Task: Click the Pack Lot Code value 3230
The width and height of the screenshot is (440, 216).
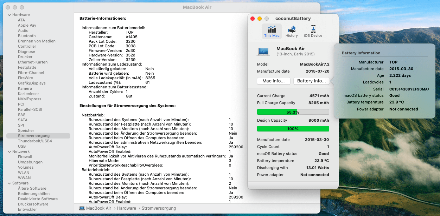Action: tap(130, 41)
